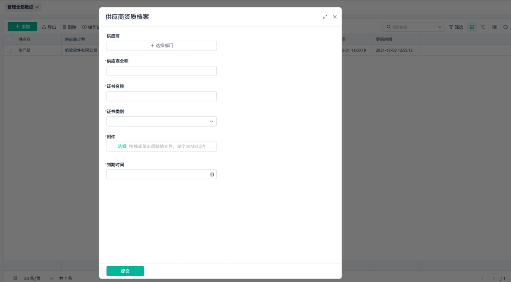
Task: Click the 选择 link to upload attachment
Action: [x=122, y=147]
